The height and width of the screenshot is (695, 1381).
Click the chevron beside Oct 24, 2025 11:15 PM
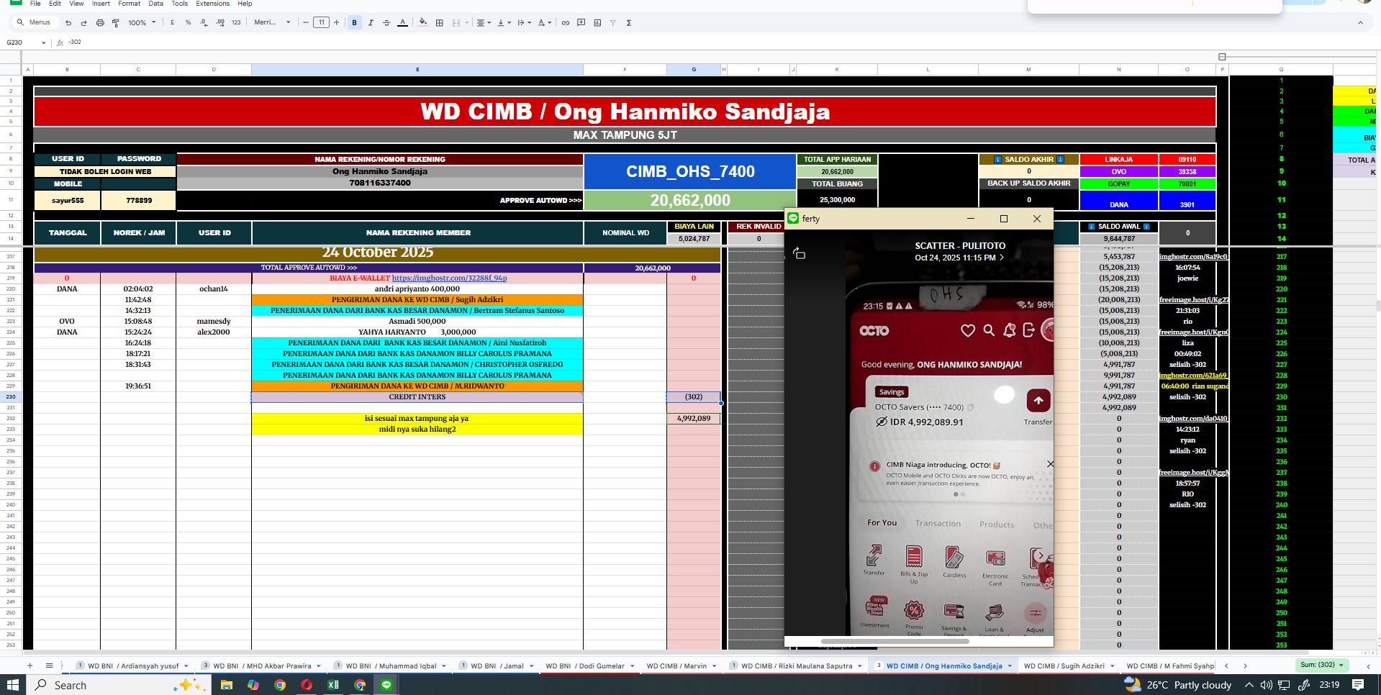point(1001,258)
